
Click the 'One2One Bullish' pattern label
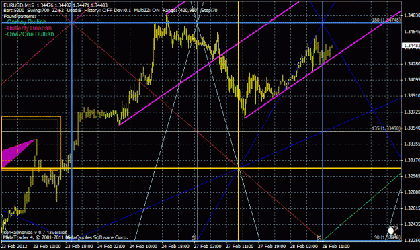click(x=30, y=34)
